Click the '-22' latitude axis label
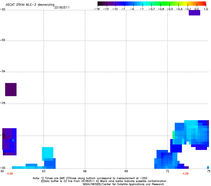Viewport: 211px width, 186px height. [3, 40]
